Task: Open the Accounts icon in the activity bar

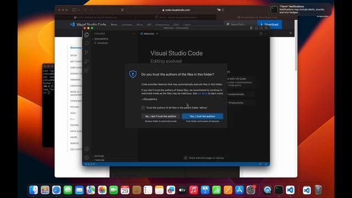Action: [86, 149]
